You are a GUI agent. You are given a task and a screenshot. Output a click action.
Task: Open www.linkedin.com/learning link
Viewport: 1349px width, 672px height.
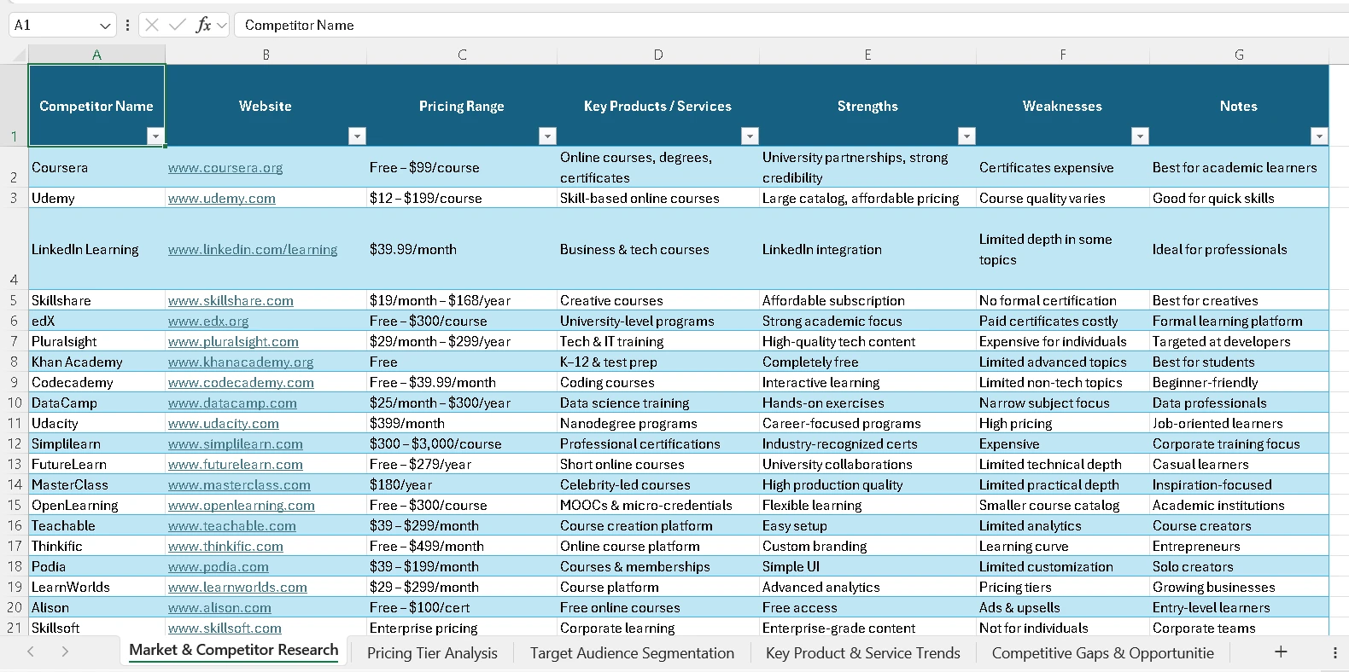[253, 250]
